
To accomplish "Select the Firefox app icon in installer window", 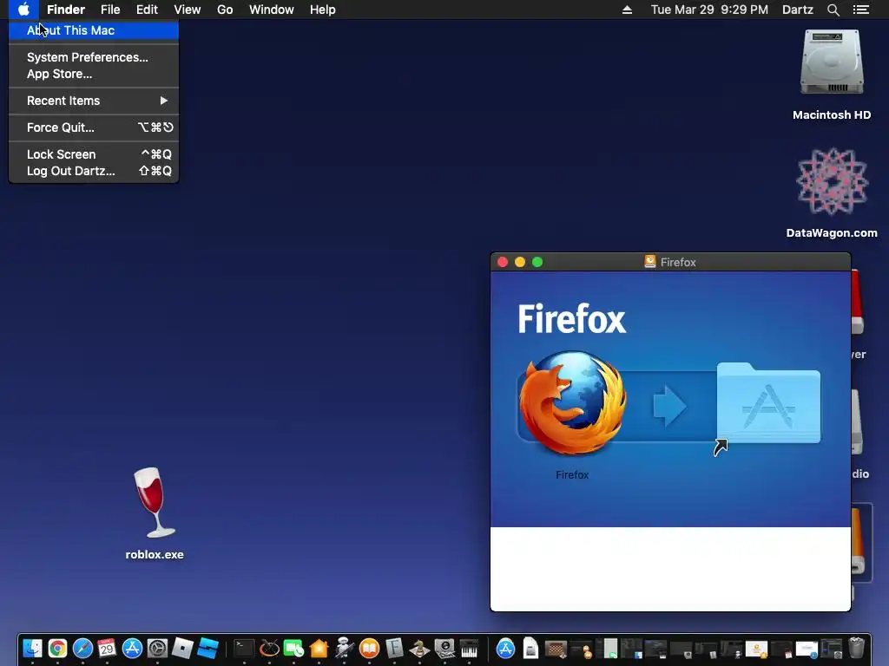I will click(x=573, y=403).
